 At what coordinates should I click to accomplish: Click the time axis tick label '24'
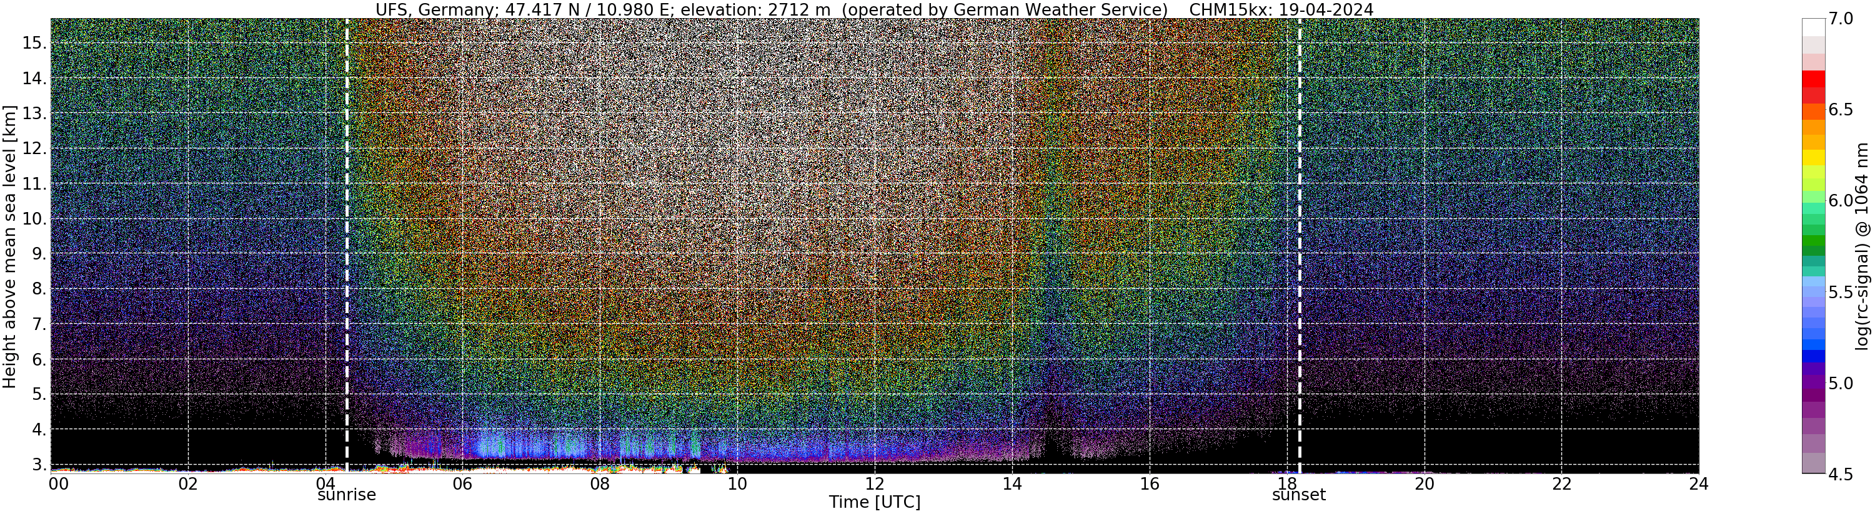(x=1698, y=484)
